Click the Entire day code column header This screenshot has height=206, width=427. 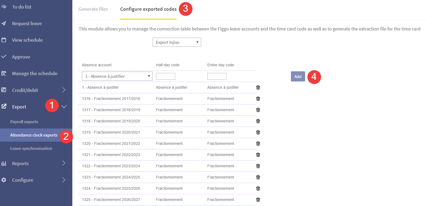(x=221, y=65)
